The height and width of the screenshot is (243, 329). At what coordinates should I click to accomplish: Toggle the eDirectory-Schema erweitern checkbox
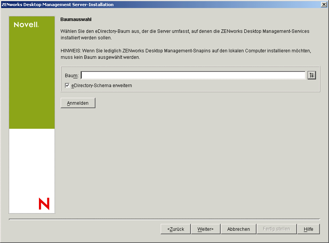[x=67, y=86]
